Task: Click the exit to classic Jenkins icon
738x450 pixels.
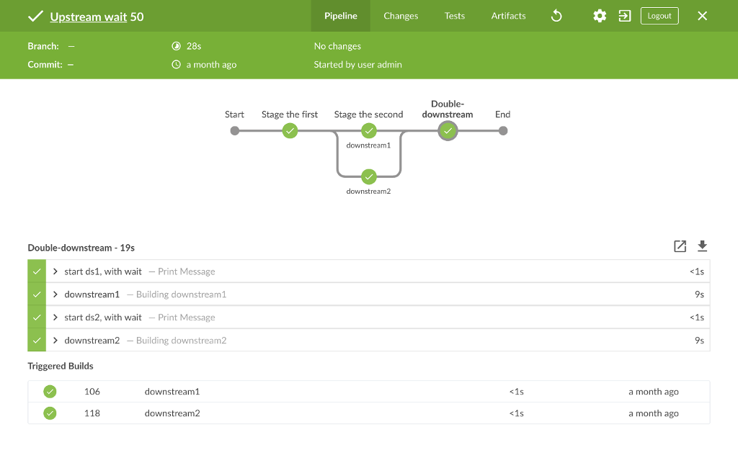Action: coord(624,15)
